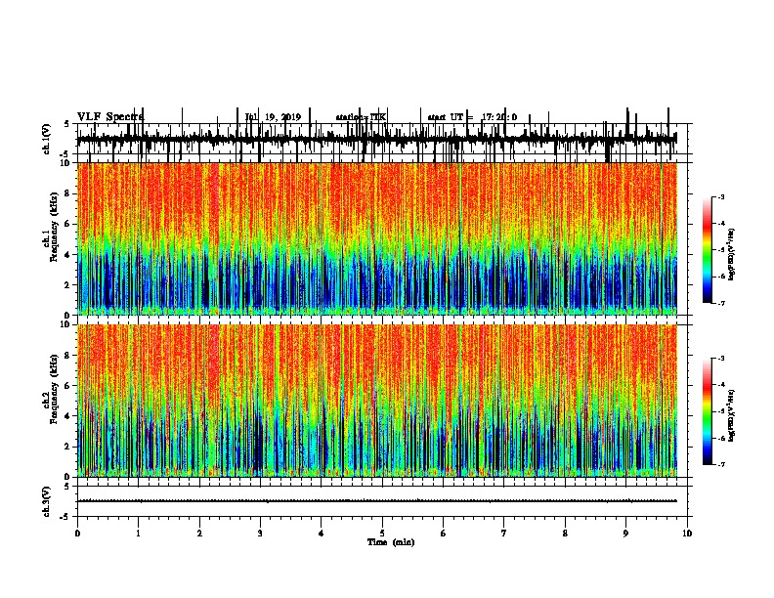This screenshot has height=598, width=774.
Task: Click the "Time (min)" axis label
Action: click(x=391, y=542)
